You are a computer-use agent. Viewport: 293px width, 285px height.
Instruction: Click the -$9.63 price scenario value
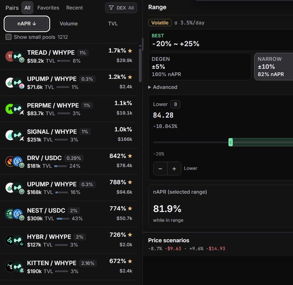point(173,248)
